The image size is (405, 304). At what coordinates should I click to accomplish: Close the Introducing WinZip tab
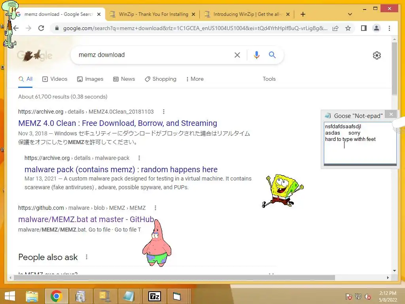[288, 14]
